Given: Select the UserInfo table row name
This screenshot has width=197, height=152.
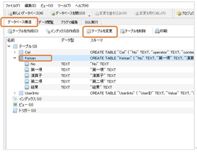Looking at the screenshot, I should coord(32,93).
